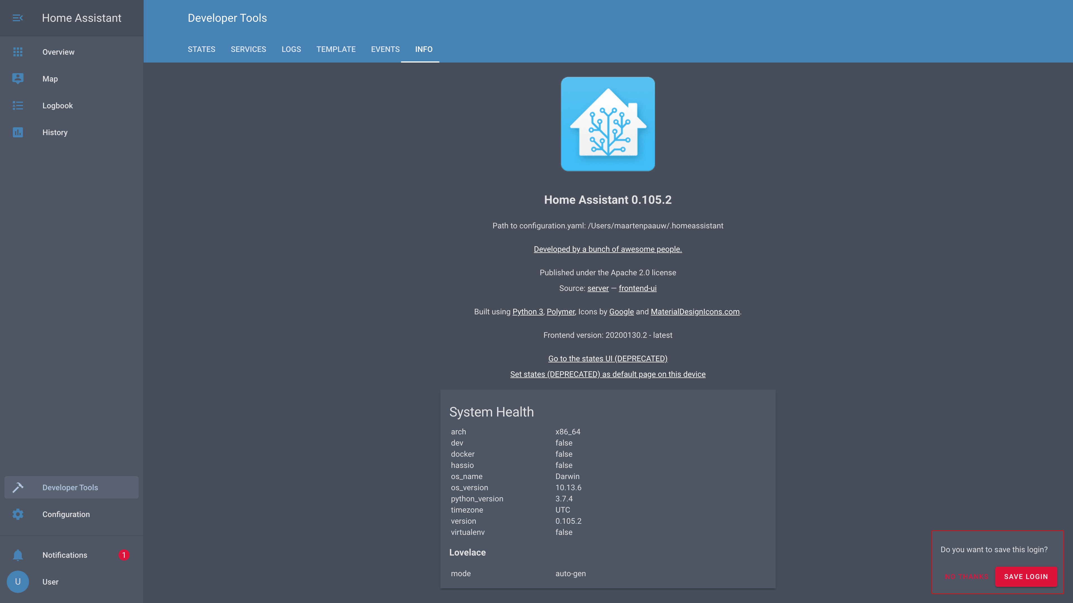Dismiss the prompt with No Thanks
This screenshot has height=603, width=1073.
pyautogui.click(x=966, y=576)
